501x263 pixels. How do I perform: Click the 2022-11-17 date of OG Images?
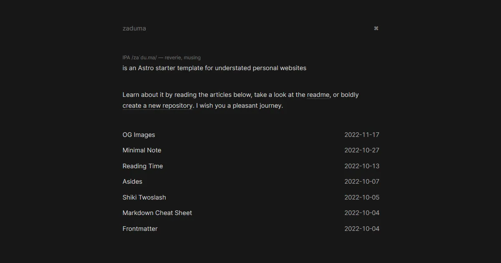pos(362,135)
